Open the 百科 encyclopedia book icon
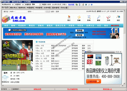 tap(108, 18)
